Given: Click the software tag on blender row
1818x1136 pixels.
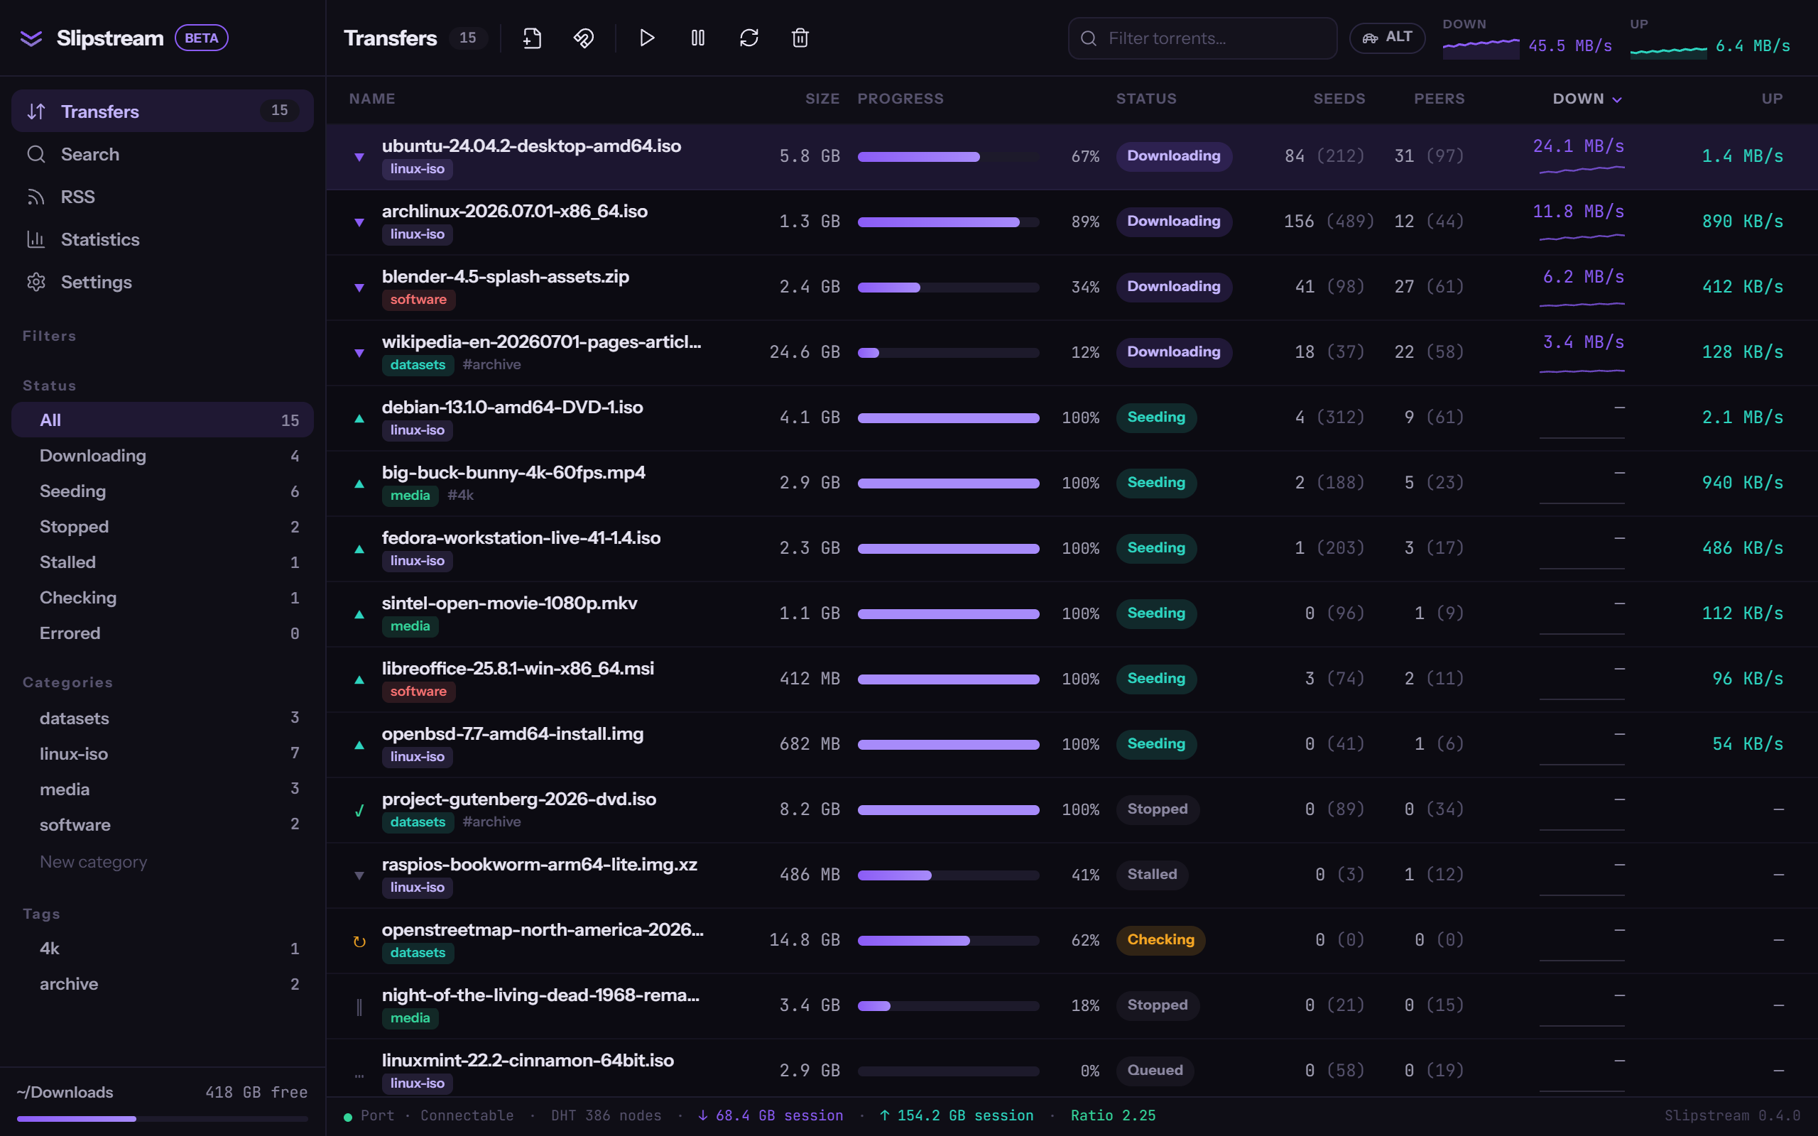Looking at the screenshot, I should click(x=418, y=300).
